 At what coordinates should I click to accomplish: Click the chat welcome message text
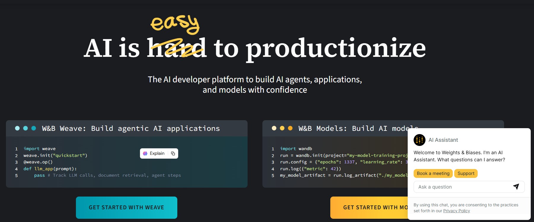coord(459,156)
